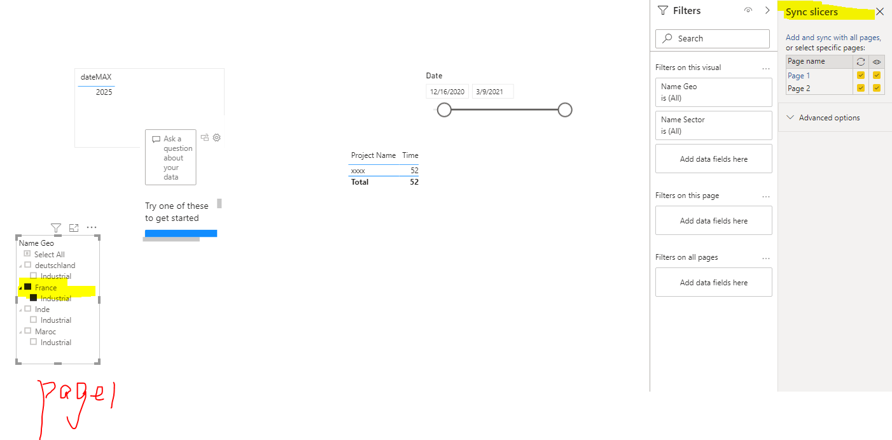Click Add data fields here under this visual

coord(713,159)
